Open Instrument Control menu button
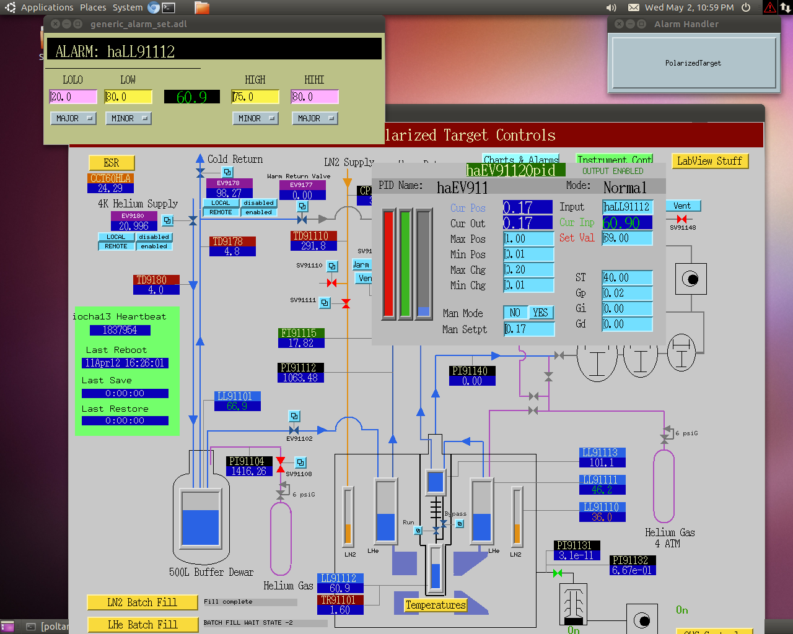Image resolution: width=793 pixels, height=634 pixels. point(615,159)
